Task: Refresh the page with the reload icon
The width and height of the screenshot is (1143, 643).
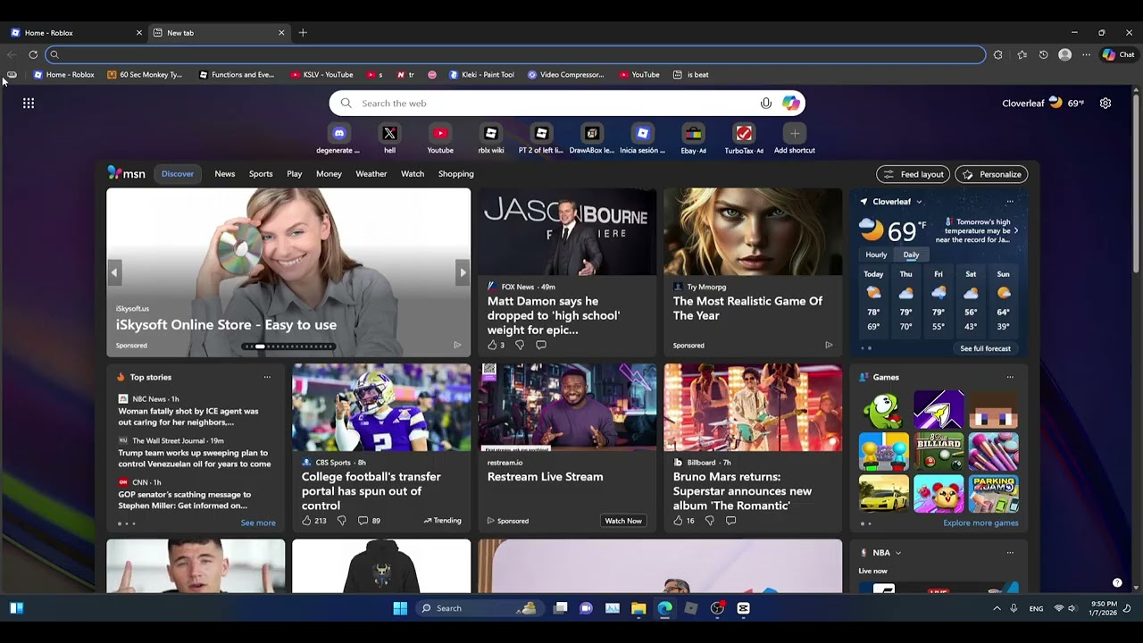Action: [x=33, y=54]
